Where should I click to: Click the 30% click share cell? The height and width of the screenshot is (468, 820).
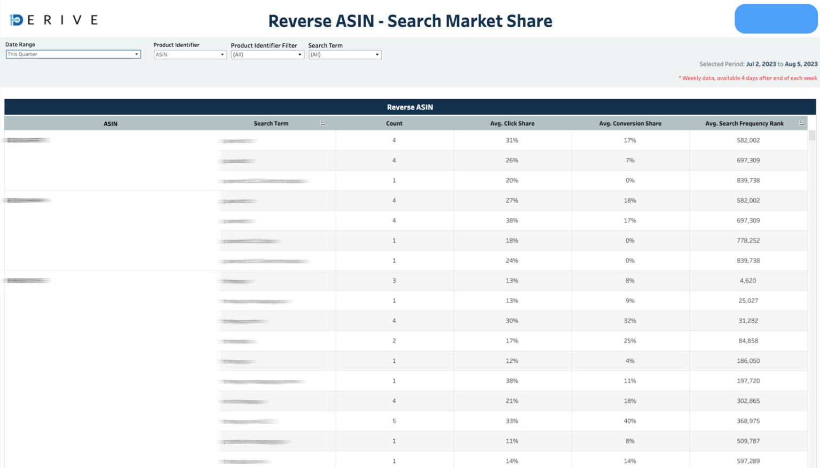(x=512, y=321)
